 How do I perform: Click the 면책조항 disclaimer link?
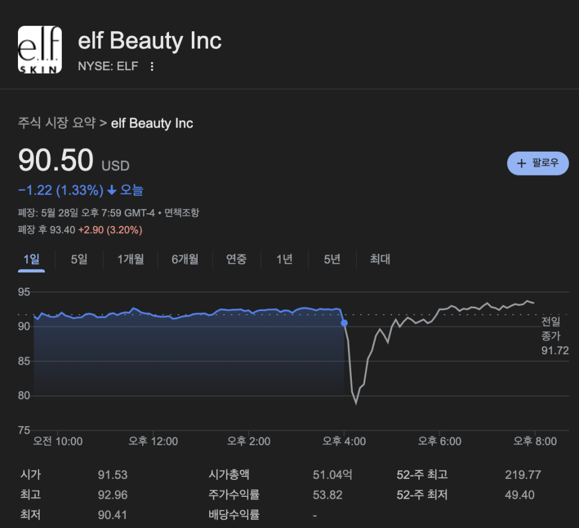[x=182, y=213]
